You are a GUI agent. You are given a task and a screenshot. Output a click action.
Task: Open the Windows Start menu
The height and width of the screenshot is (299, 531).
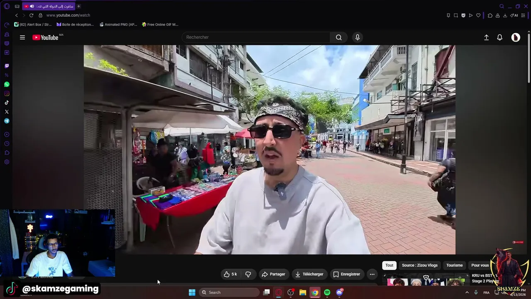click(x=192, y=292)
